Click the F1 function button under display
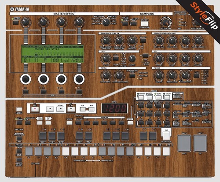This screenshot has width=220, height=182. (26, 92)
